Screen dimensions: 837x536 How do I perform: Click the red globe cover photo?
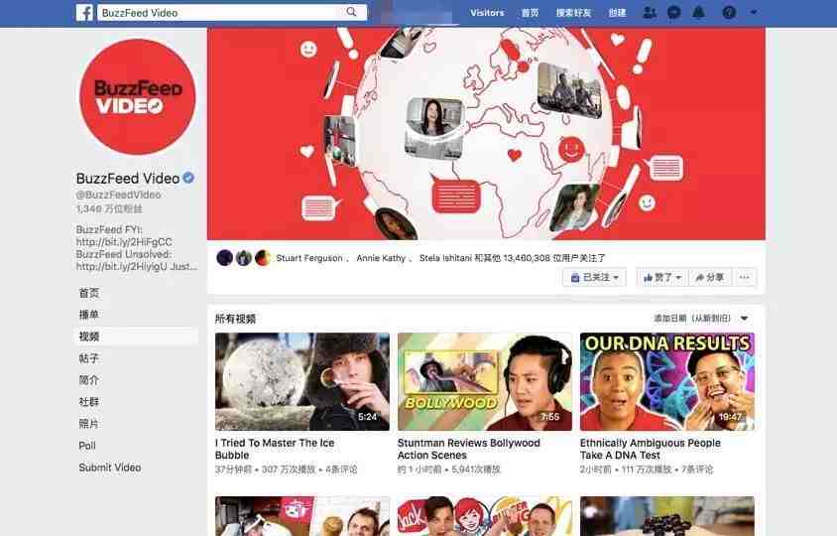tap(486, 134)
